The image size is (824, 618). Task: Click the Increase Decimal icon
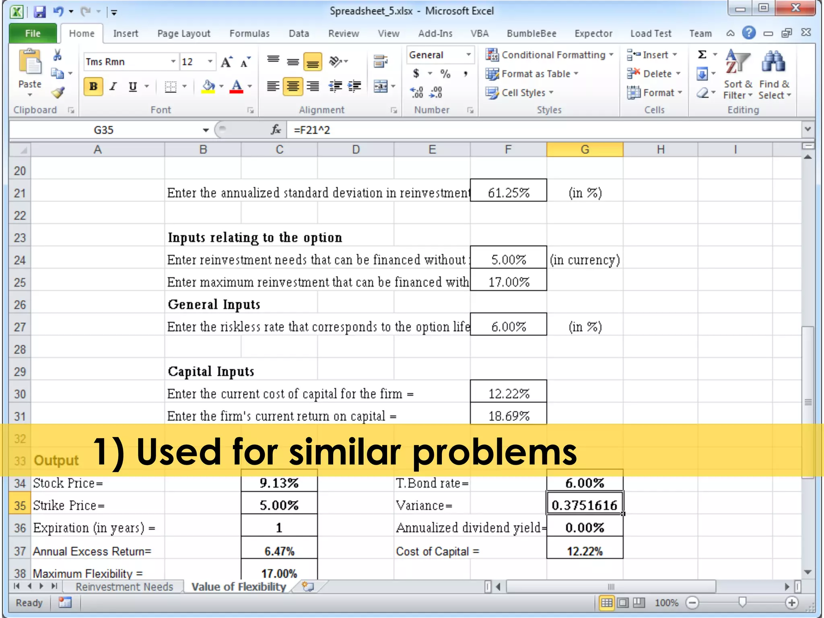417,92
